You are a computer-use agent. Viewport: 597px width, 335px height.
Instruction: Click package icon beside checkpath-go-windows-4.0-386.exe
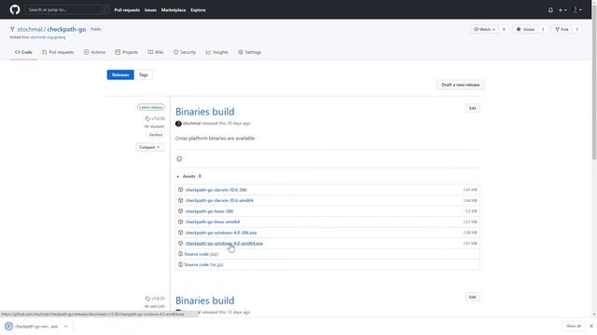tap(180, 232)
